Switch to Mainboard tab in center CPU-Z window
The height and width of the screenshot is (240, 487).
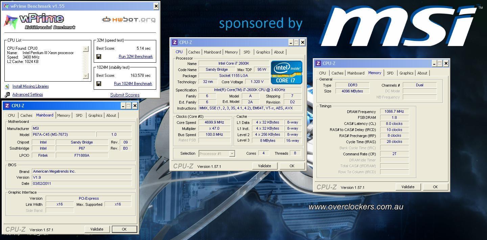(x=212, y=52)
